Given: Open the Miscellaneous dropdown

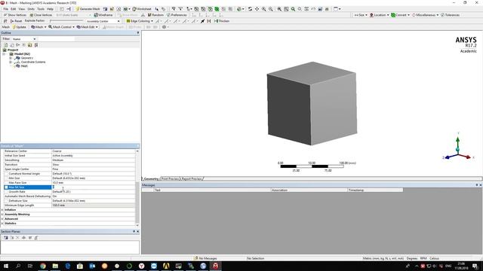Looking at the screenshot, I should point(425,15).
